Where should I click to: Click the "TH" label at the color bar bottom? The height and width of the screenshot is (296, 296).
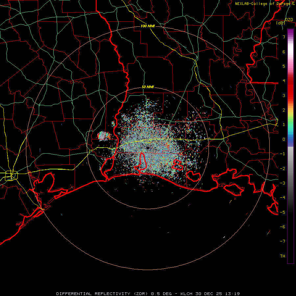[x=283, y=256]
